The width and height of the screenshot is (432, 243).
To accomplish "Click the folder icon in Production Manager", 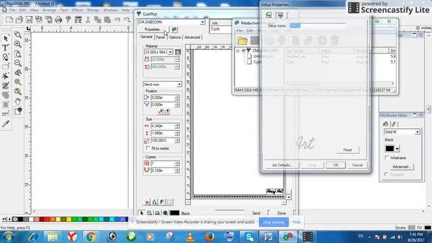I will point(242,40).
